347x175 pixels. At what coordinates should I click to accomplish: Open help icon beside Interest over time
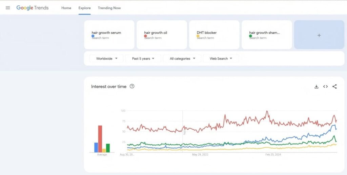(x=132, y=86)
